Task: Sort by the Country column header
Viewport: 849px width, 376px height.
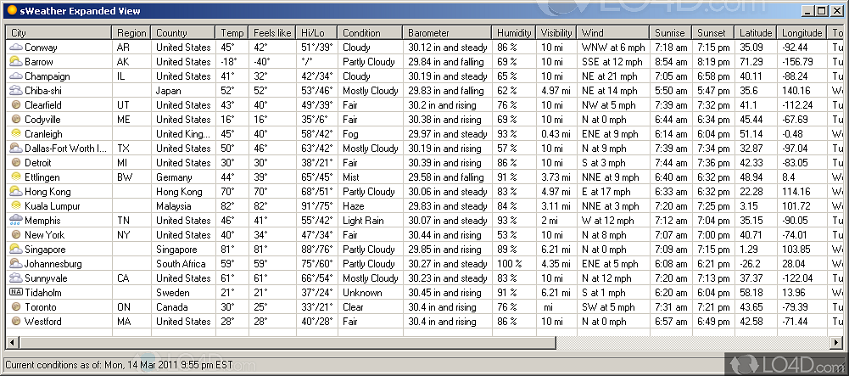Action: click(183, 32)
